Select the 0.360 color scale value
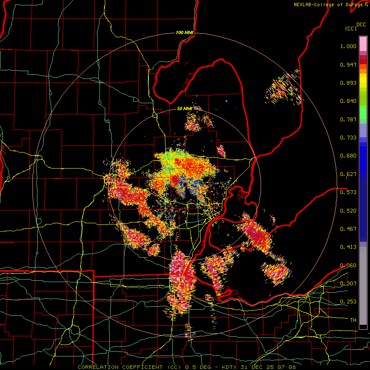This screenshot has width=370, height=370. click(348, 266)
